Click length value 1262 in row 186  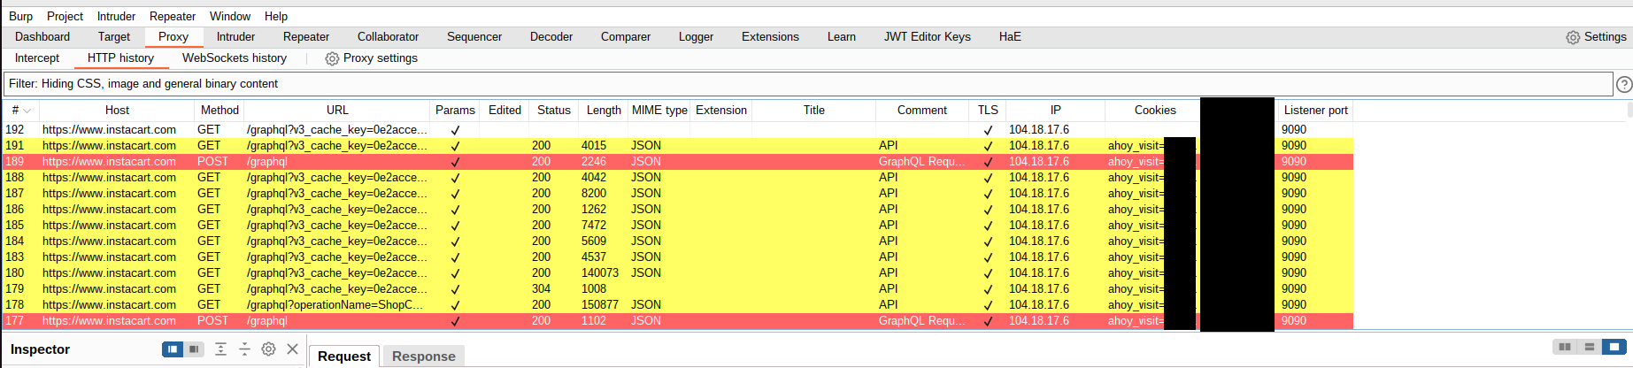(x=594, y=209)
